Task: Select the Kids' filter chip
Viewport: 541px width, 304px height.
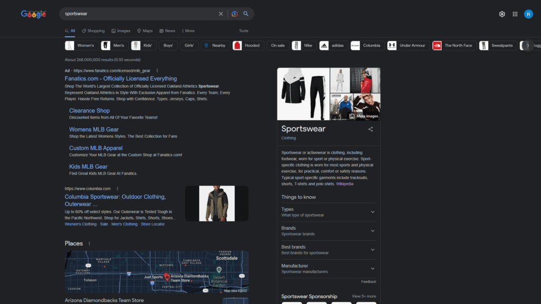Action: tap(144, 45)
